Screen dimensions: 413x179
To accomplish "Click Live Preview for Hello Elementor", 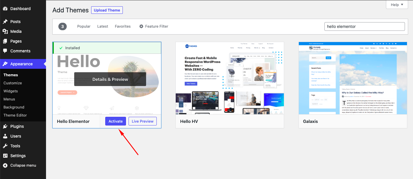I will tap(143, 121).
